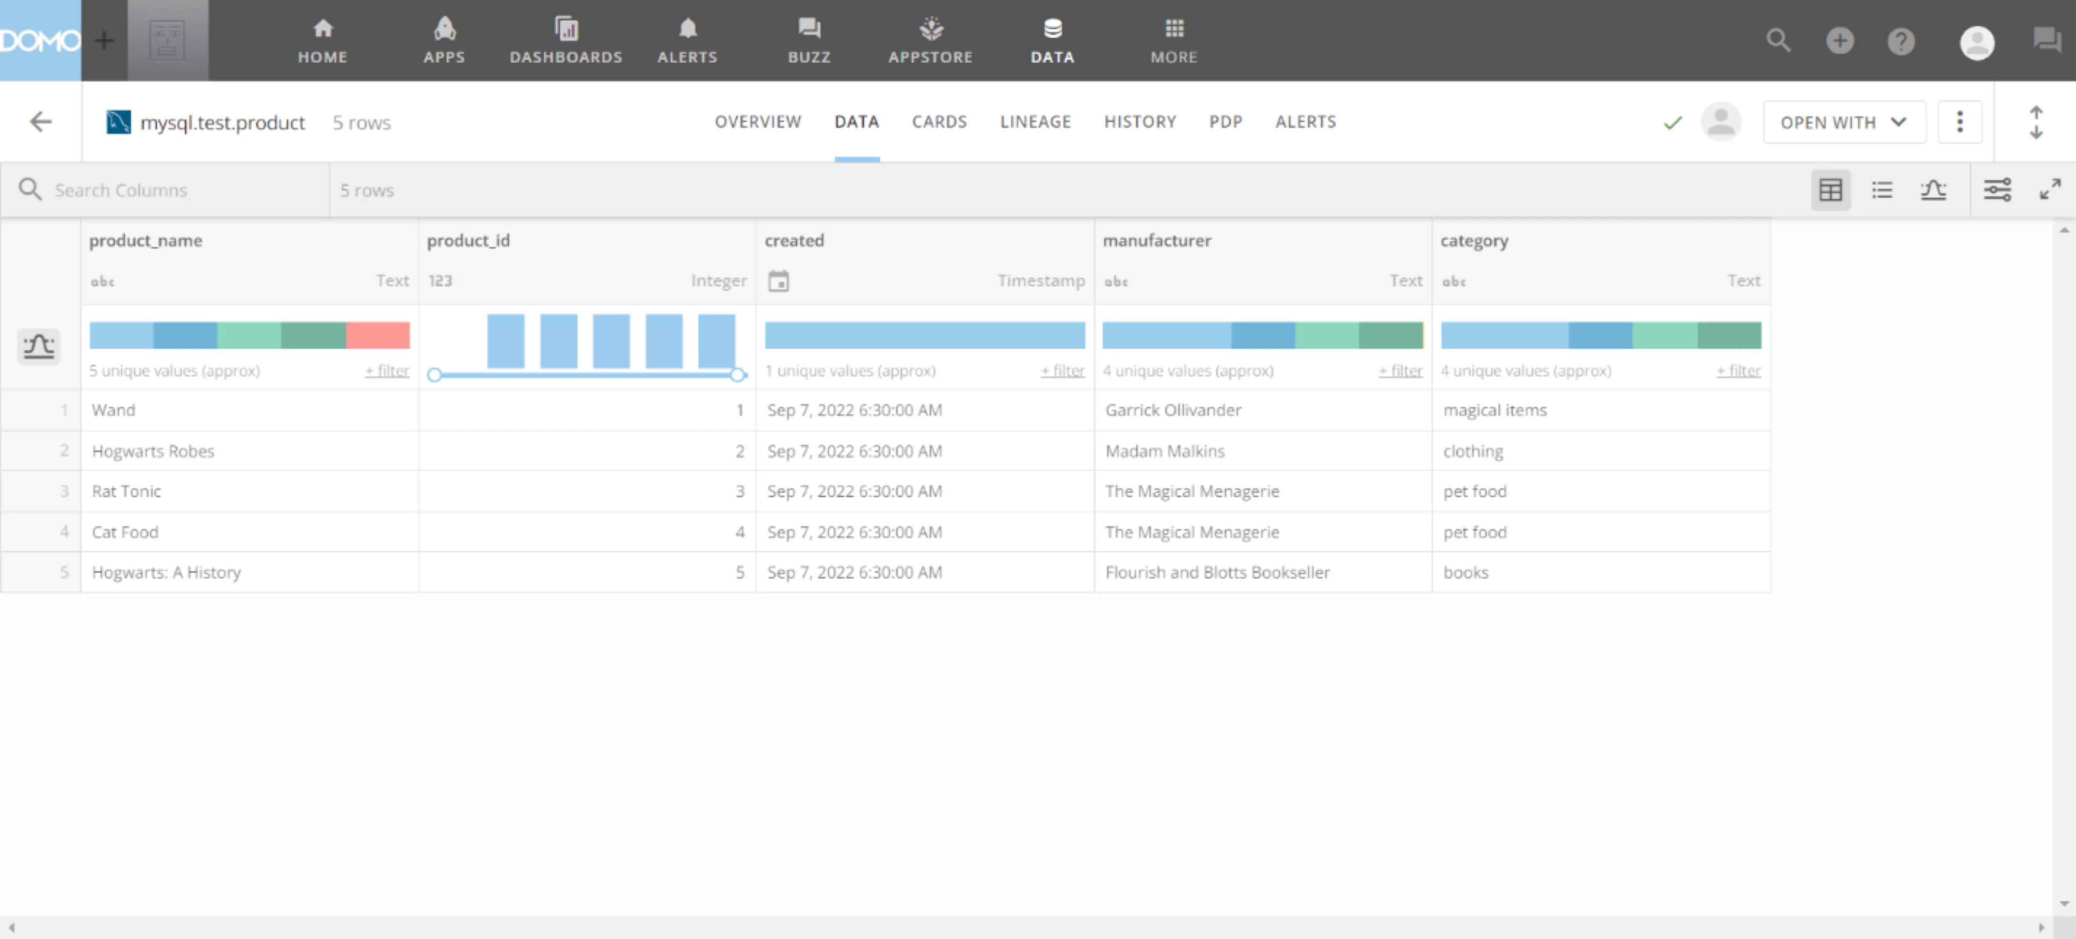Screen dimensions: 2076x939
Task: Click the search magnifier in top bar
Action: tap(1778, 40)
